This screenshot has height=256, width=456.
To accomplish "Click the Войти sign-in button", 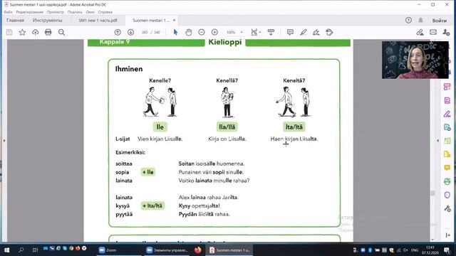I will click(x=439, y=21).
